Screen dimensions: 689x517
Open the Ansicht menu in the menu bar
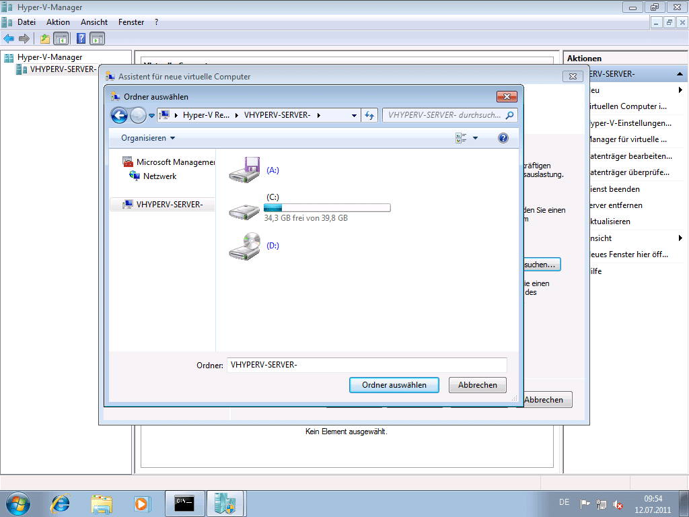94,22
